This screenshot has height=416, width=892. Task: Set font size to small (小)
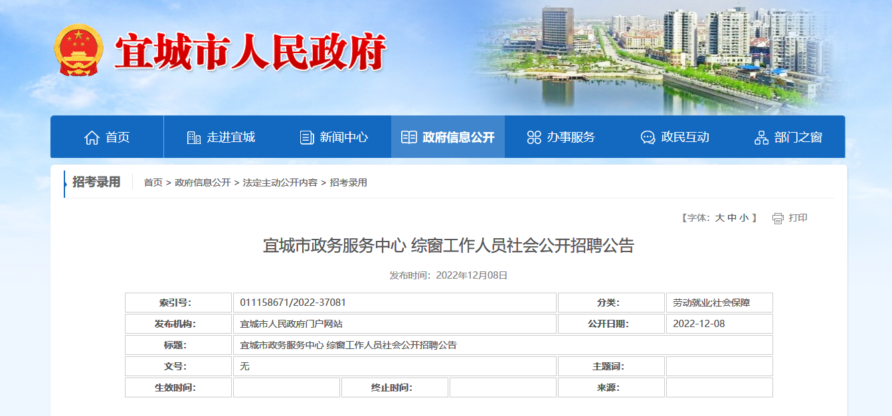pos(743,218)
